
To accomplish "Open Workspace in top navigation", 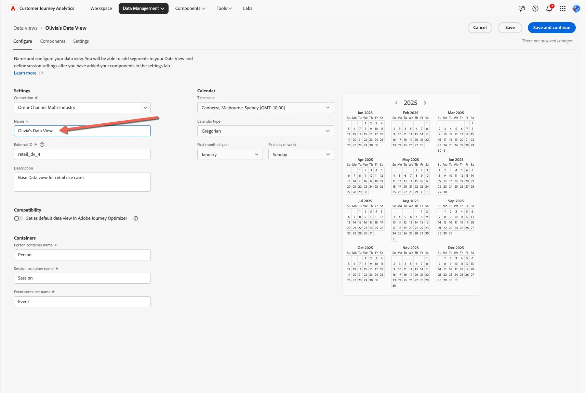I will (101, 9).
